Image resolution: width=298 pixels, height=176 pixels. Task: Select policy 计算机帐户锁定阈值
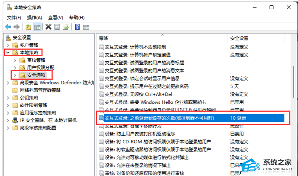tap(138, 55)
